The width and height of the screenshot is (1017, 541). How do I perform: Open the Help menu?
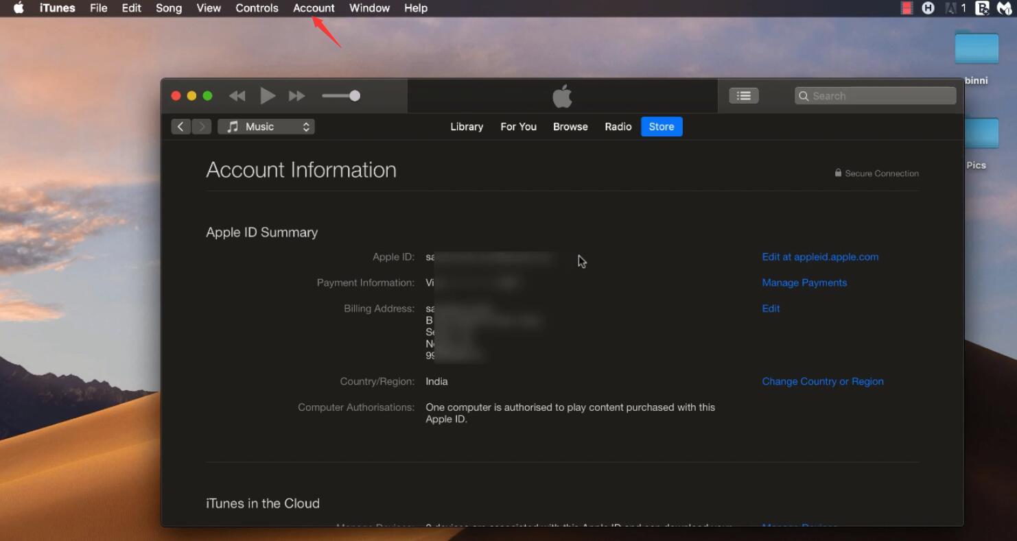coord(416,8)
